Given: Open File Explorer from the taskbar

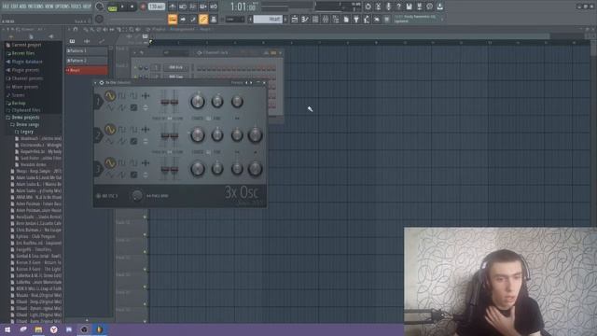Looking at the screenshot, I should tap(38, 329).
